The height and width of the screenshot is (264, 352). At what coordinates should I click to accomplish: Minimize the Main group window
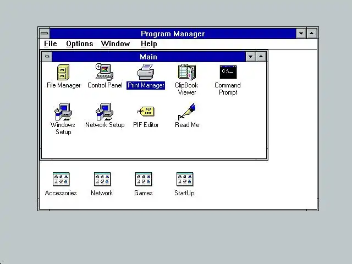point(251,56)
